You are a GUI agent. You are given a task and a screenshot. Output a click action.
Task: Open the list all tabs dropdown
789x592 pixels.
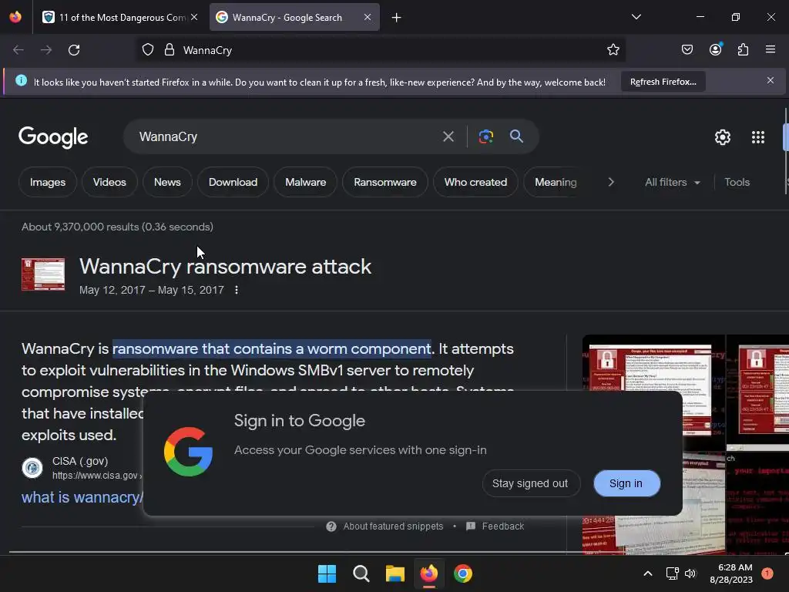click(636, 17)
